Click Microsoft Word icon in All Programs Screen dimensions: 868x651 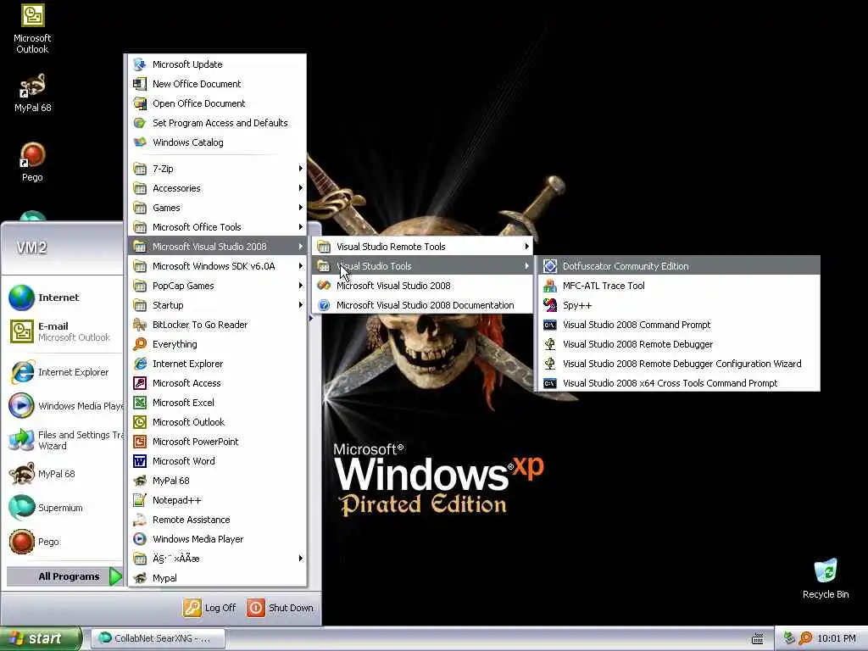(140, 461)
